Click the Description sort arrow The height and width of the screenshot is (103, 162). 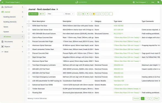(x=92, y=21)
